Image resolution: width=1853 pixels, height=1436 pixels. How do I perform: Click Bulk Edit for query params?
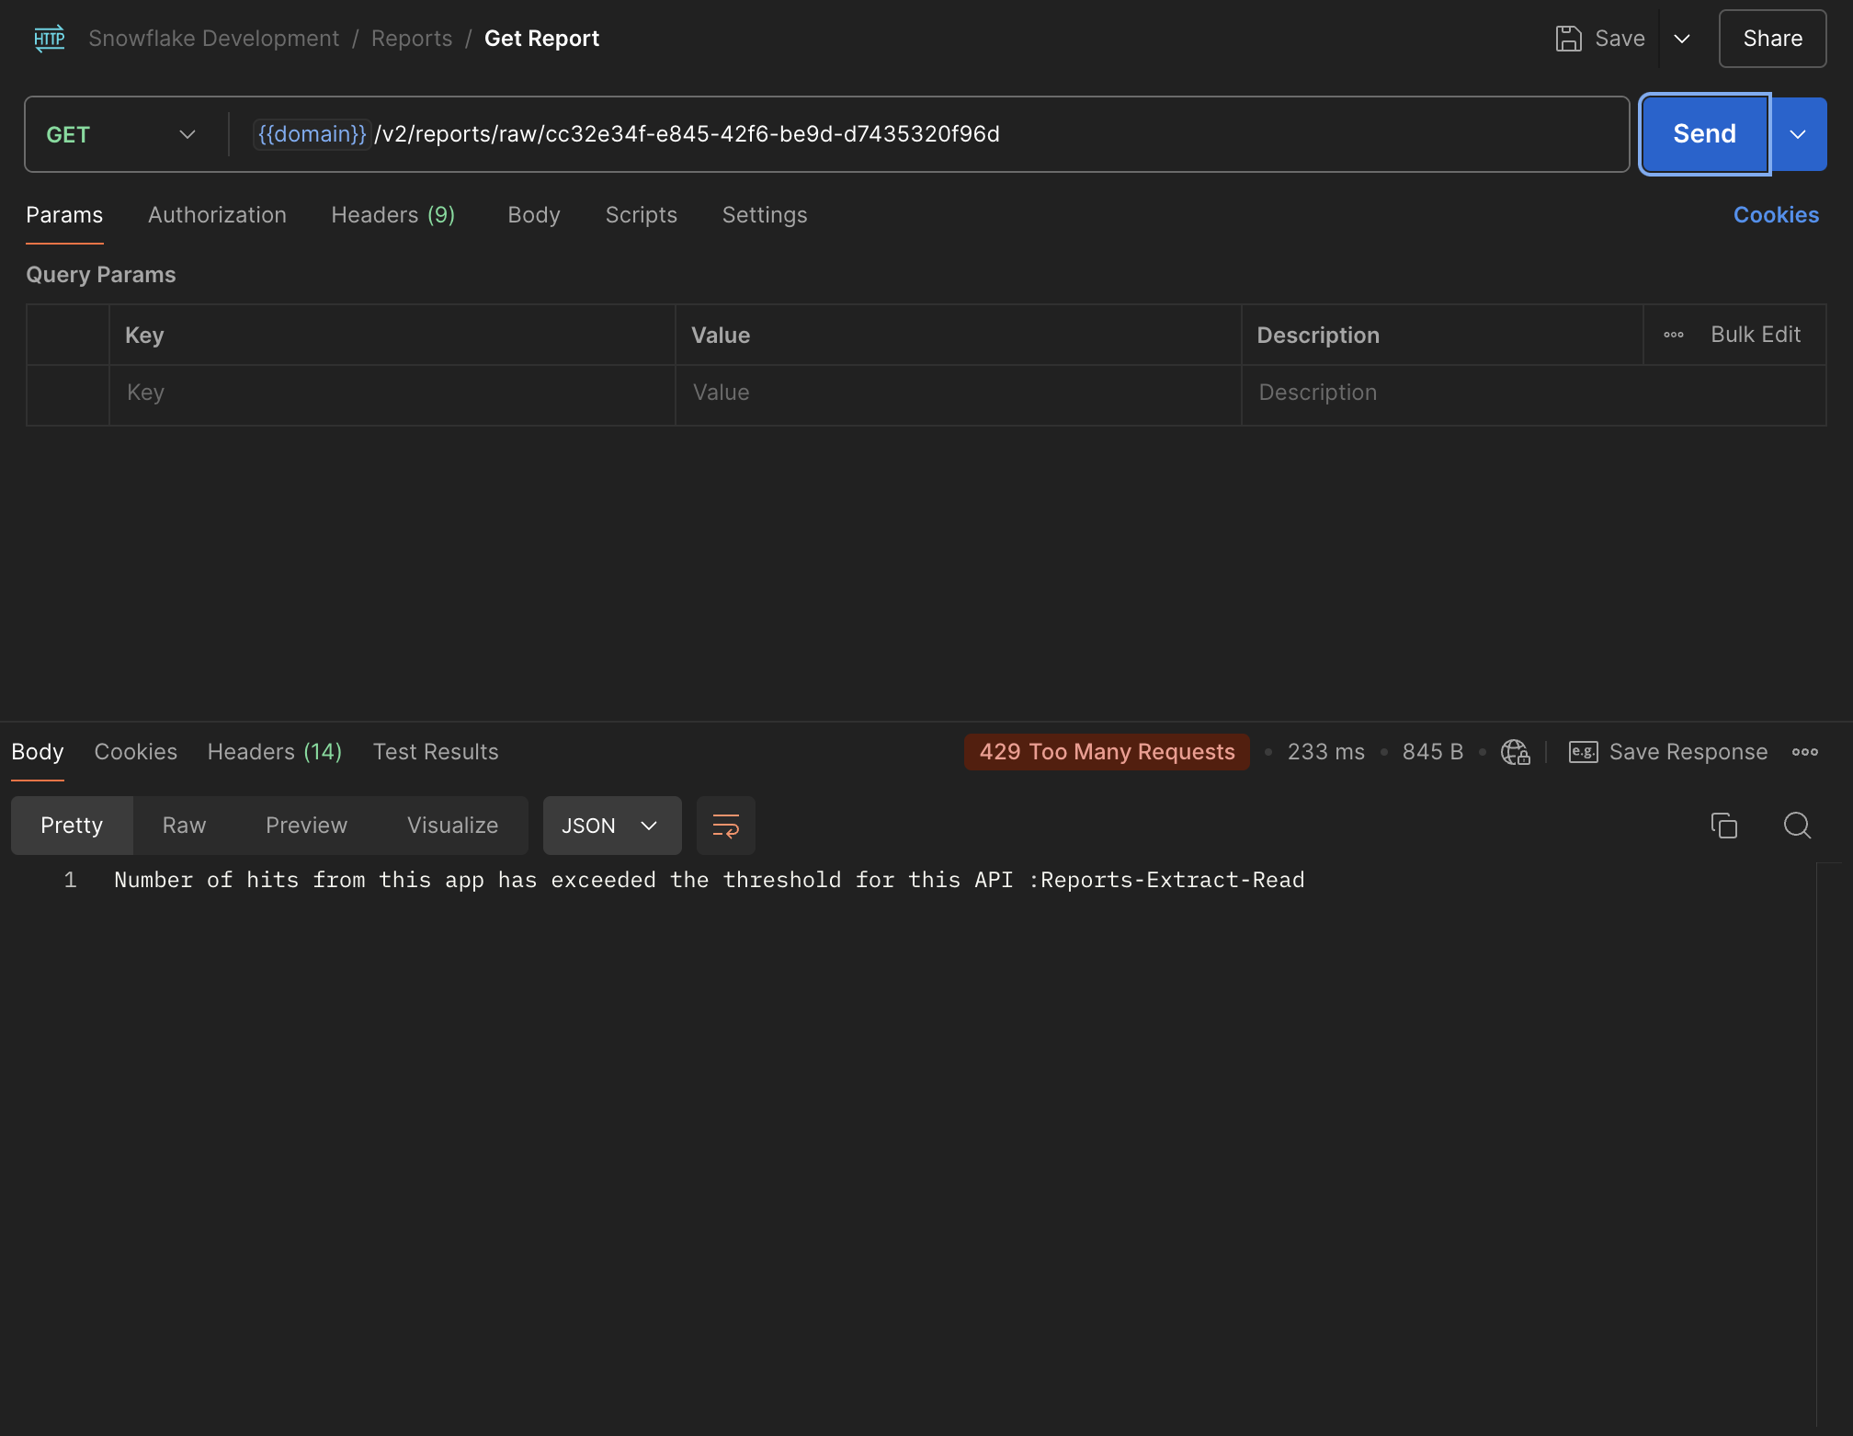[1756, 335]
